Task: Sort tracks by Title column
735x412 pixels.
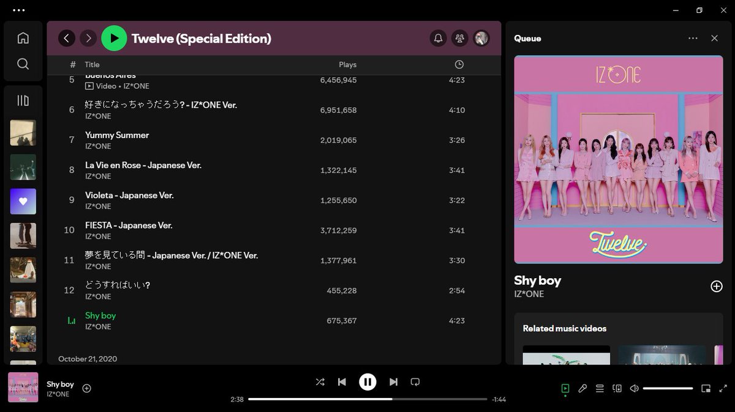Action: (92, 65)
